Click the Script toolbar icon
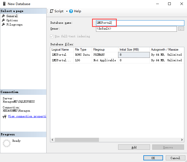The height and width of the screenshot is (162, 187). [52, 11]
